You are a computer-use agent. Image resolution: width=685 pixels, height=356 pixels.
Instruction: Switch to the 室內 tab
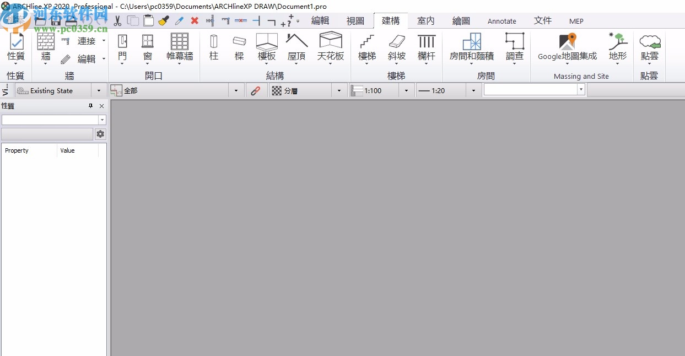(426, 21)
